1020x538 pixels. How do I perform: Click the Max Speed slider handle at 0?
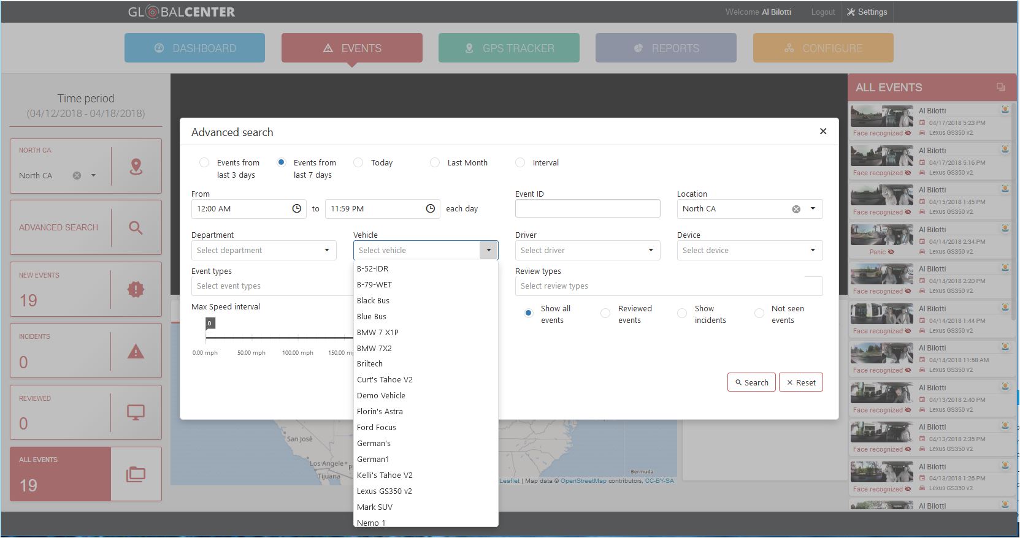pos(210,324)
